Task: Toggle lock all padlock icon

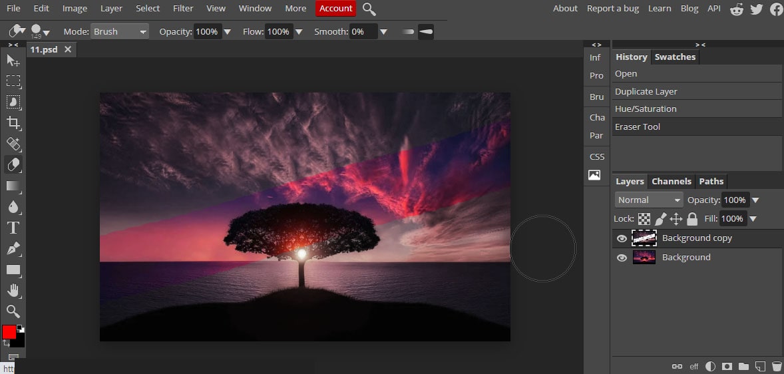Action: click(692, 218)
